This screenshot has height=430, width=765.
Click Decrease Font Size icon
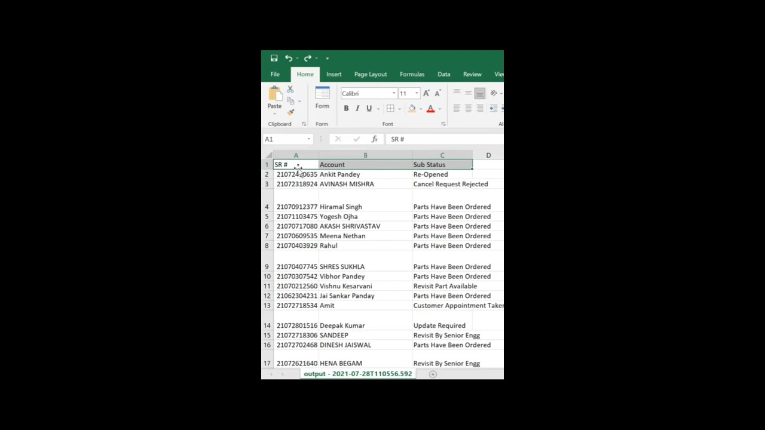point(437,93)
